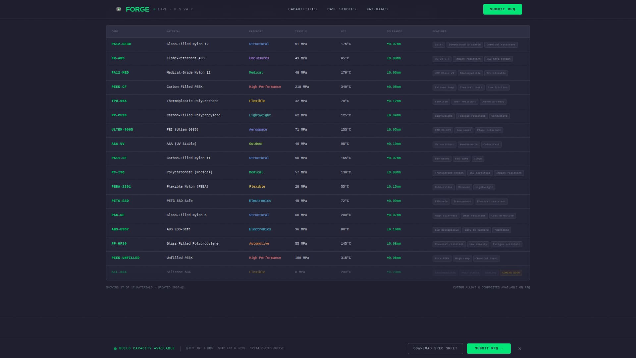
Task: Click DOWNLOAD SPEC SHEET
Action: tap(435, 348)
